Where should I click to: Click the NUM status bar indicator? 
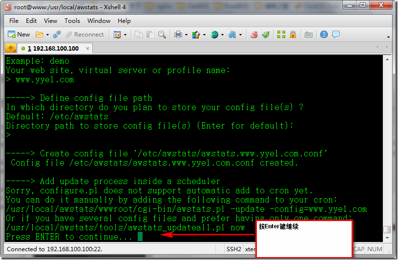(x=375, y=249)
